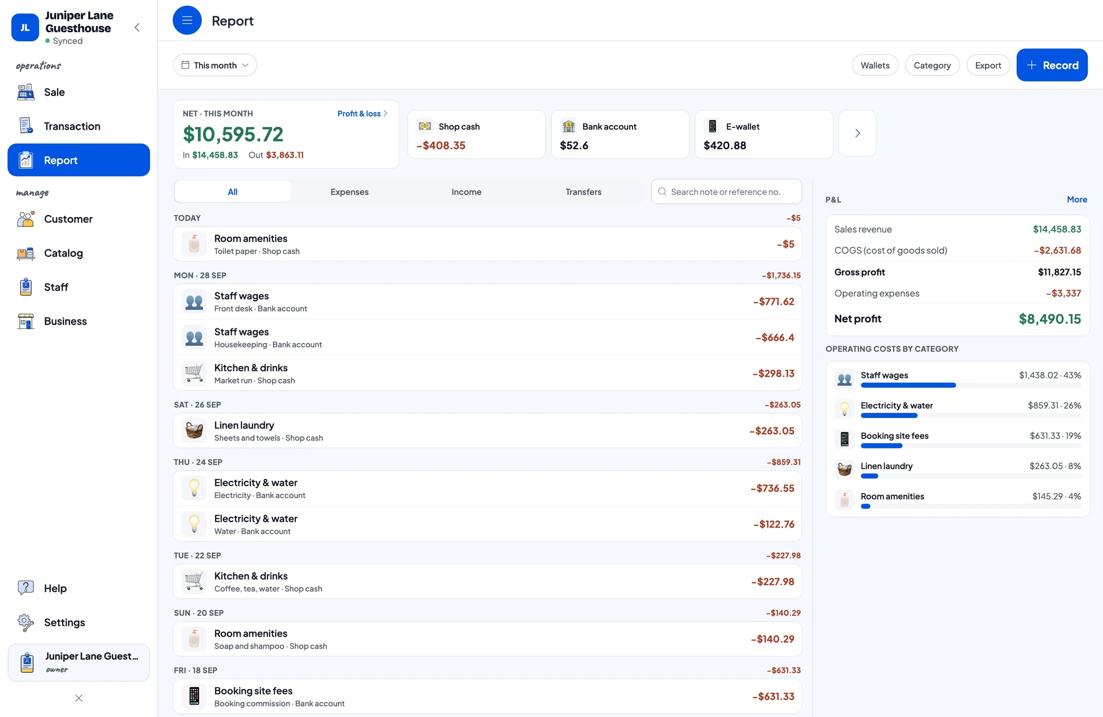
Task: Click the Export button
Action: pos(988,65)
